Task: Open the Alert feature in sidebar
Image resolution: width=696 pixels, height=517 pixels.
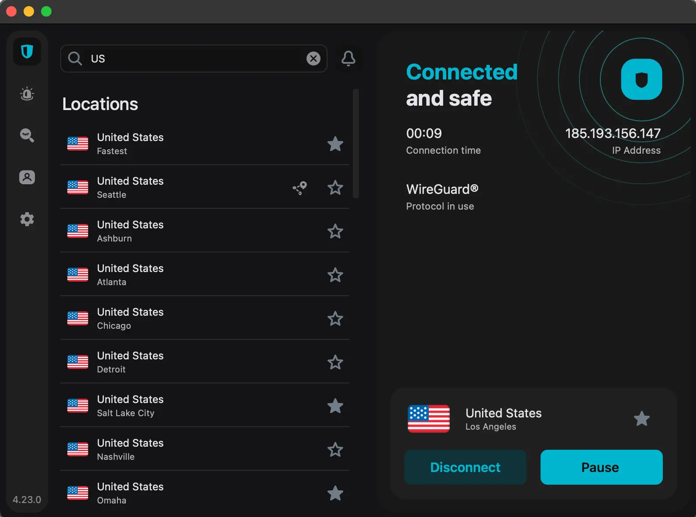Action: tap(27, 94)
